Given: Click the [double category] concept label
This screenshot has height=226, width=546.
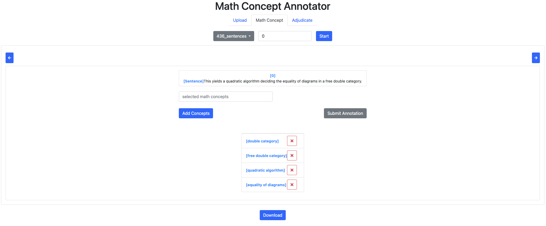Looking at the screenshot, I should click(x=262, y=141).
